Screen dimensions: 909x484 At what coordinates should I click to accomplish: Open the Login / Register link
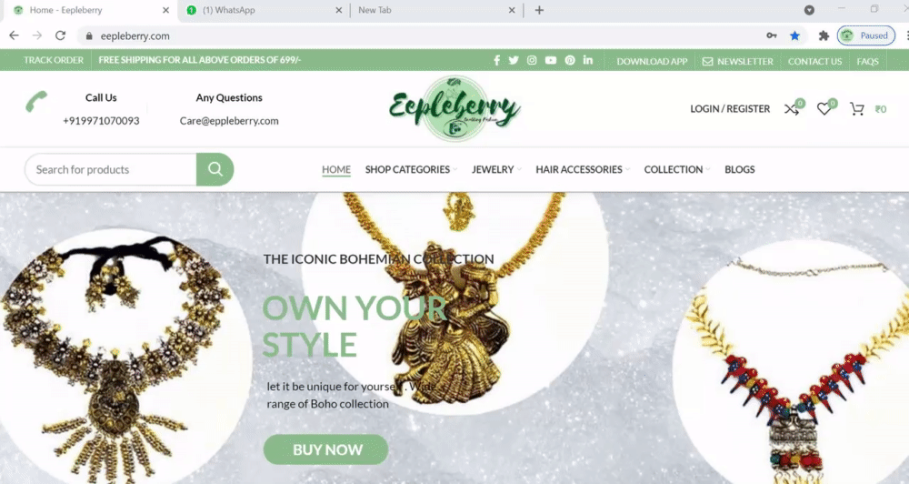(x=730, y=108)
